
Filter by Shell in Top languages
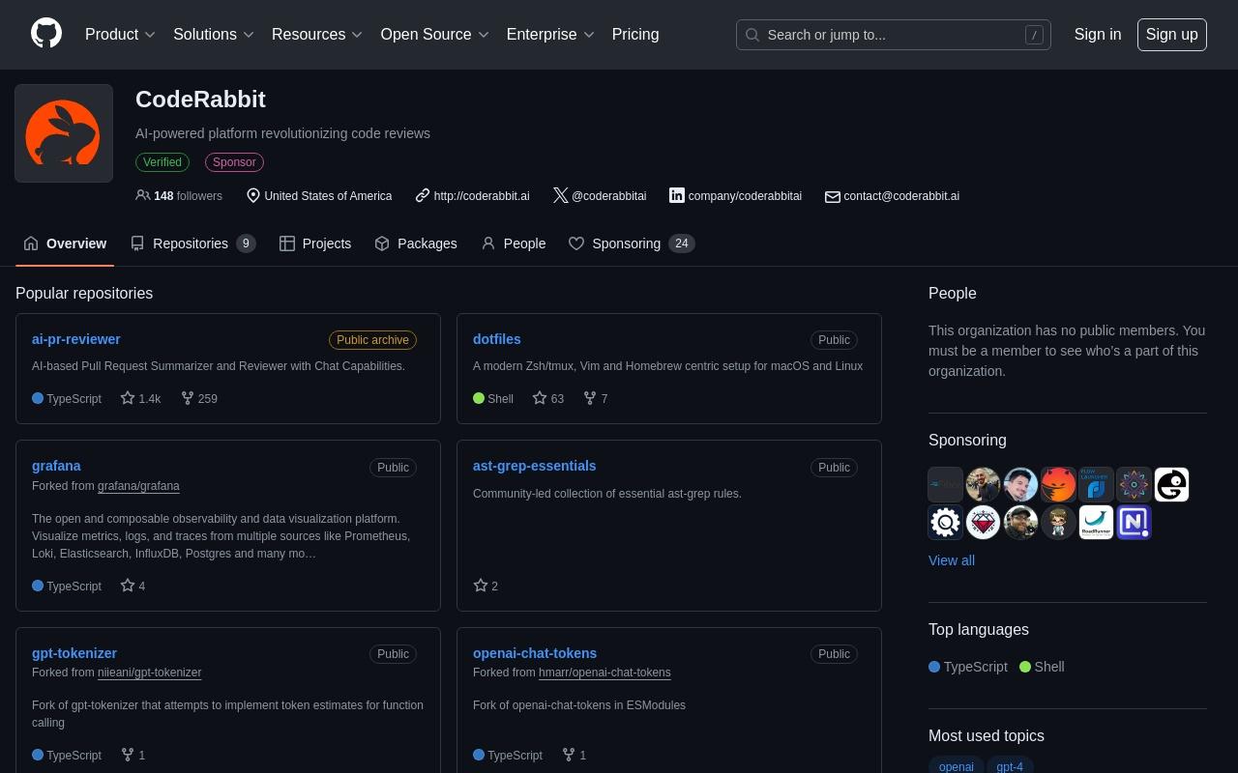point(1042,667)
